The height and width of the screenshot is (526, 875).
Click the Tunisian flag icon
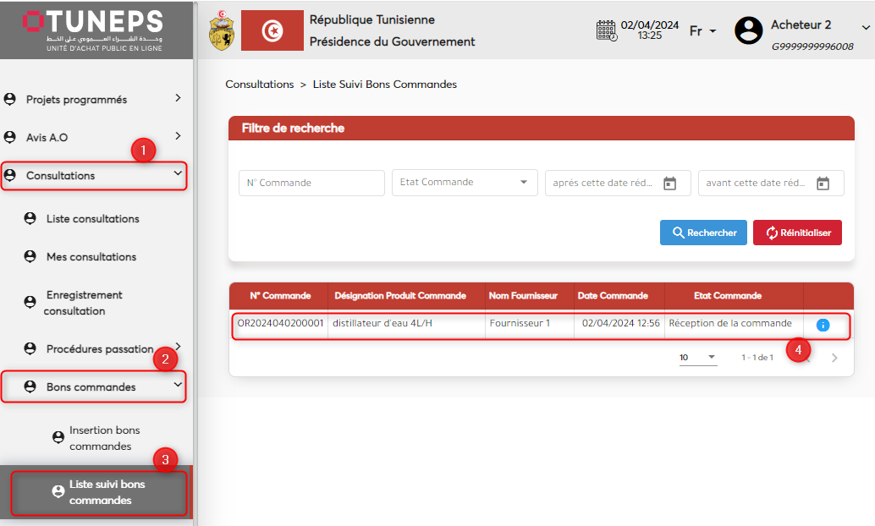point(272,30)
